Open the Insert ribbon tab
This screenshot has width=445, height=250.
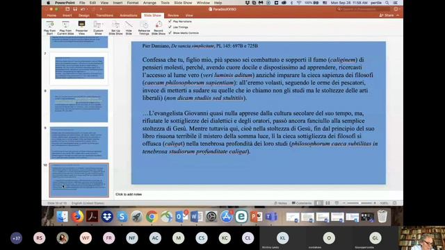point(67,15)
